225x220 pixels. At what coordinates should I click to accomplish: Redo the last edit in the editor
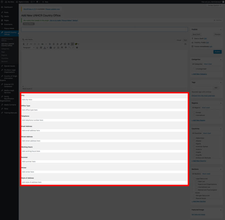(73, 48)
